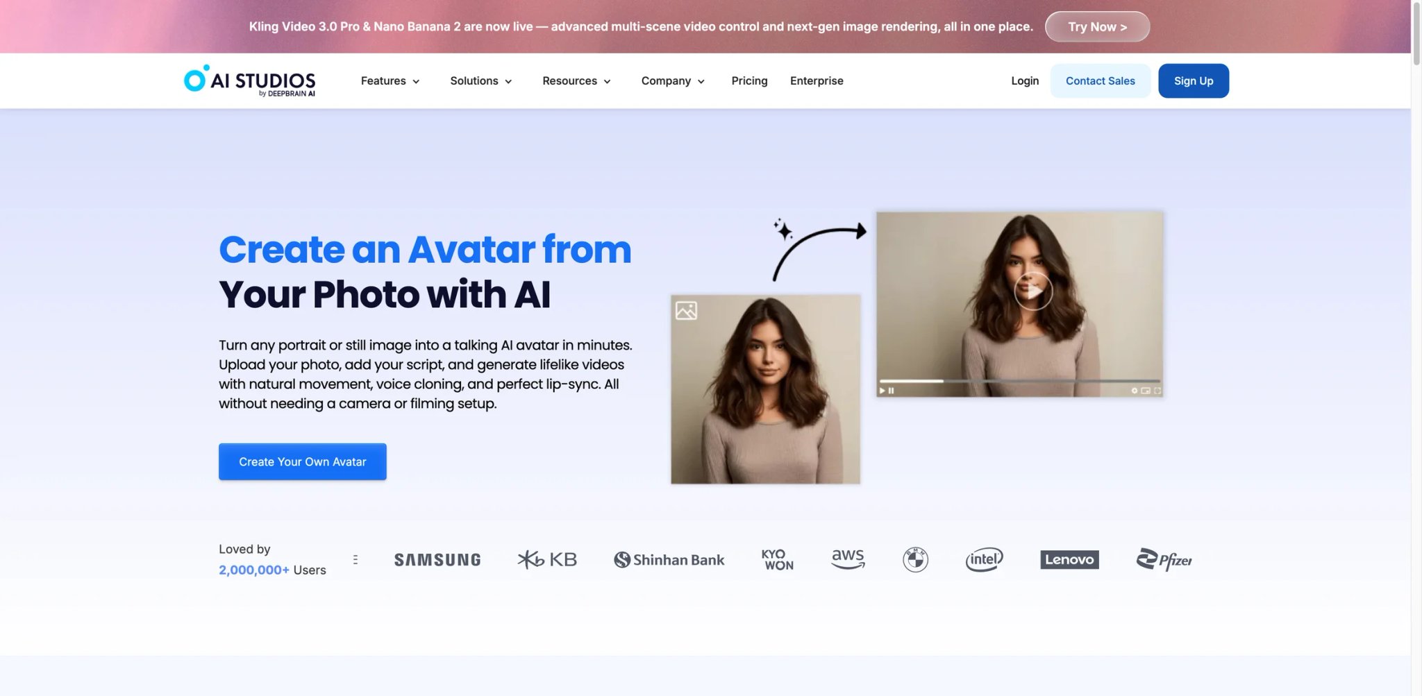Click the small play icon in video controls

pos(882,391)
